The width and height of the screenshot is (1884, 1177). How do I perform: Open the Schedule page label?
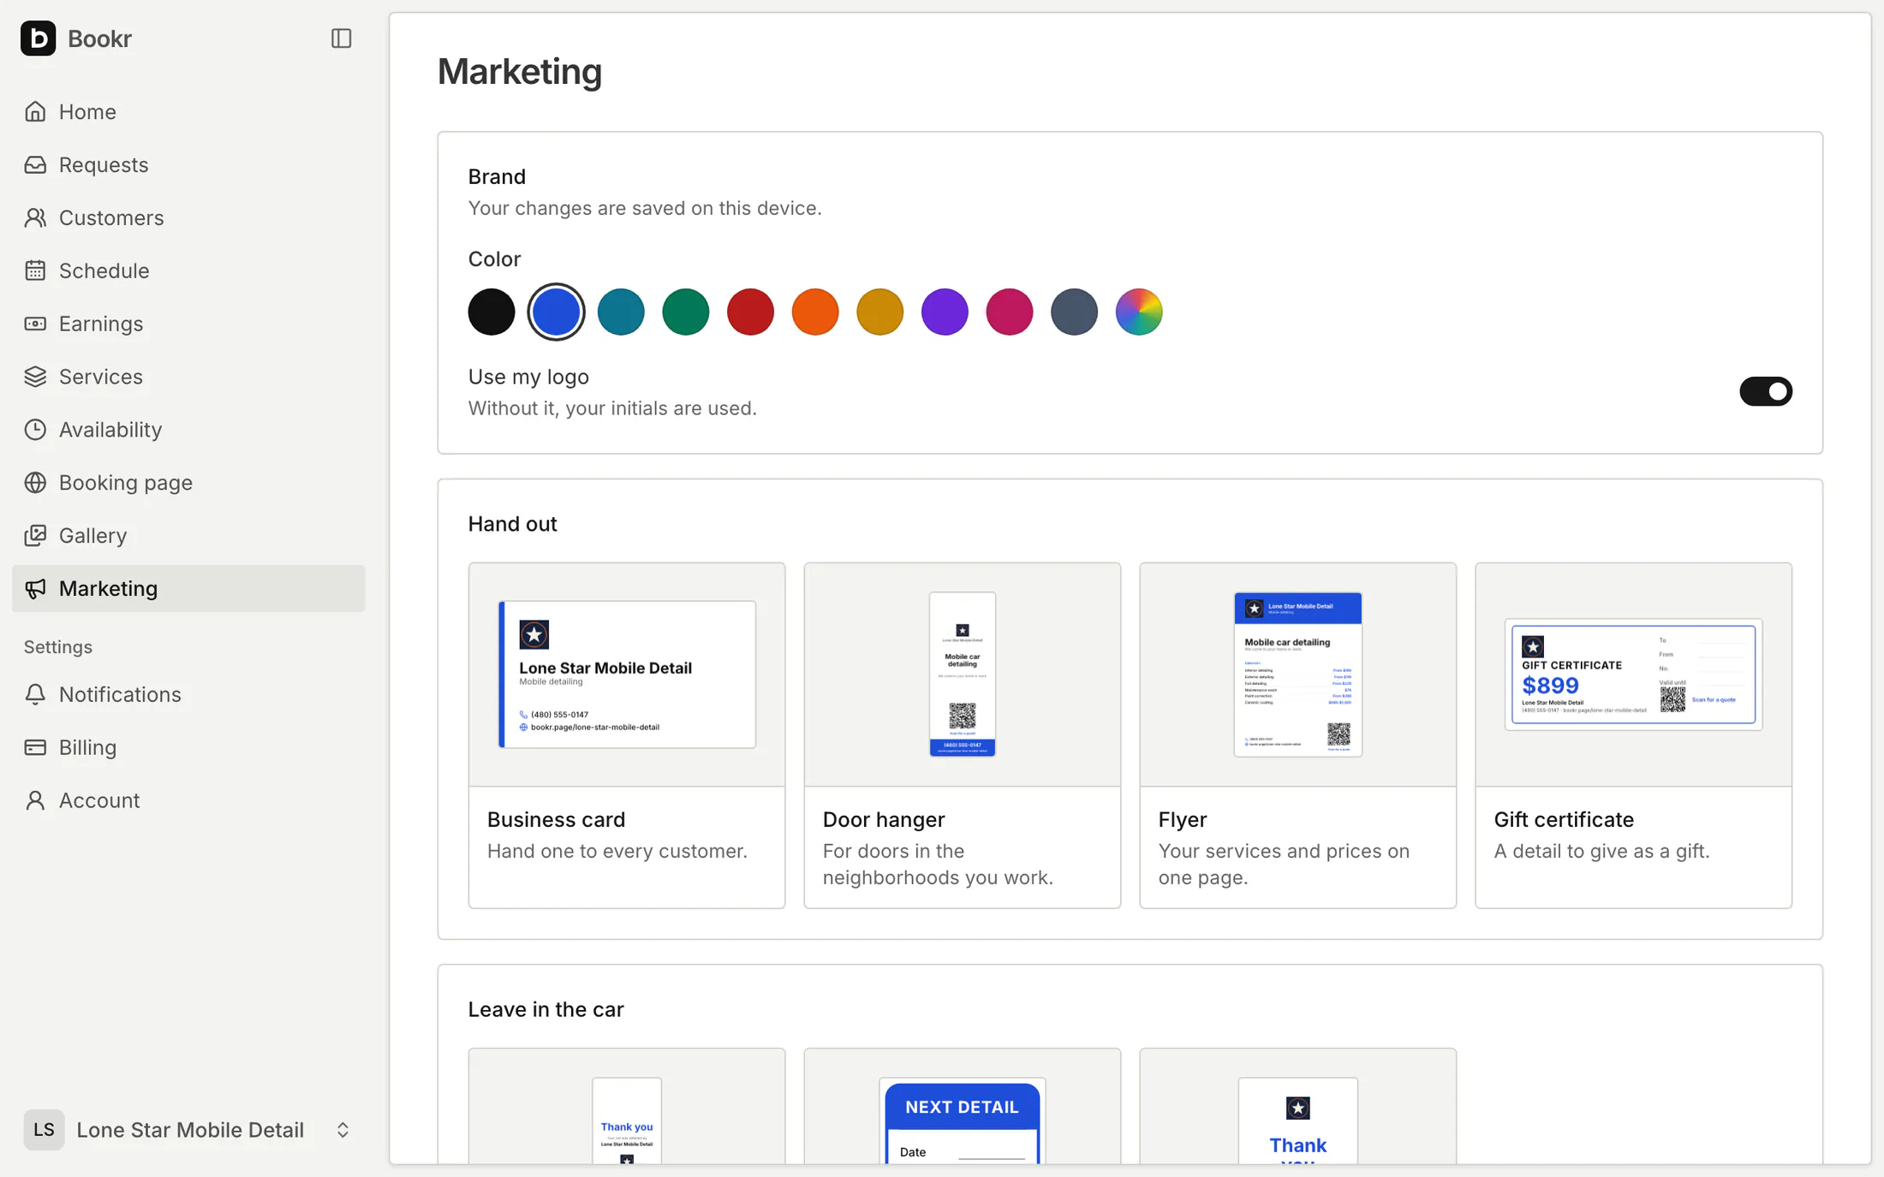point(104,270)
